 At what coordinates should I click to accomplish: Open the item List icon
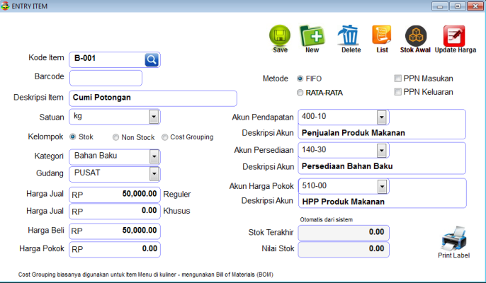click(382, 35)
